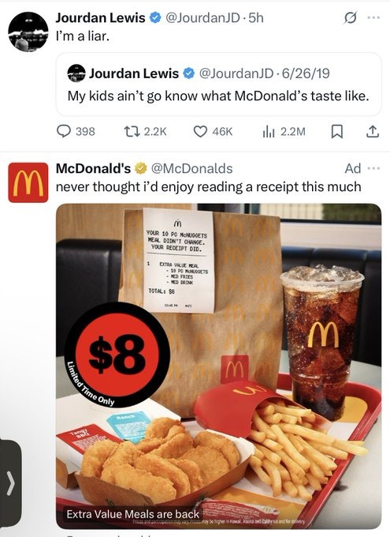Open the @McDonalds handle link
This screenshot has height=537, width=390.
coord(191,168)
